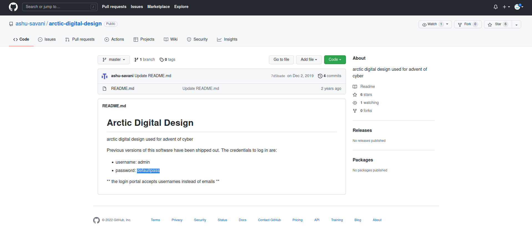Screen dimensions: 532x243
Task: Click the GitHub octocat logo in header
Action: pyautogui.click(x=13, y=7)
